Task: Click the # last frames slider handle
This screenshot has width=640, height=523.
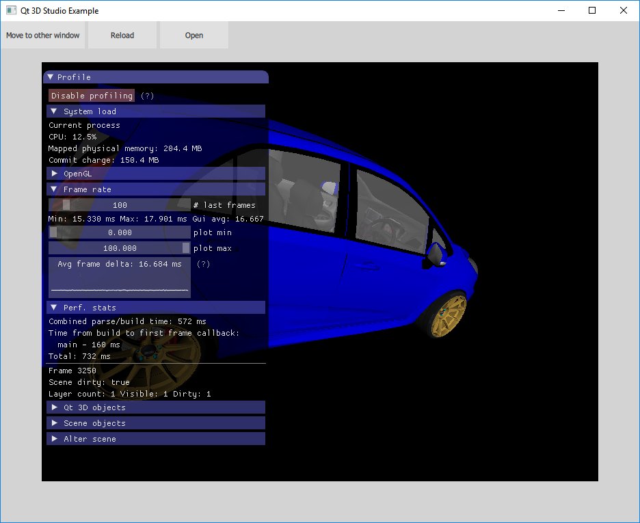Action: (66, 204)
